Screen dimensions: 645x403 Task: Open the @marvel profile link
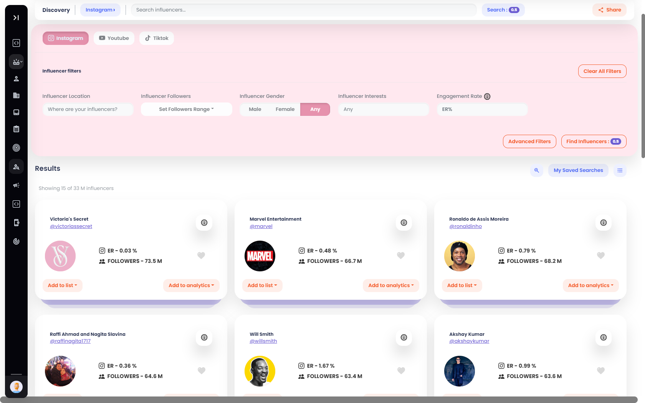coord(261,226)
